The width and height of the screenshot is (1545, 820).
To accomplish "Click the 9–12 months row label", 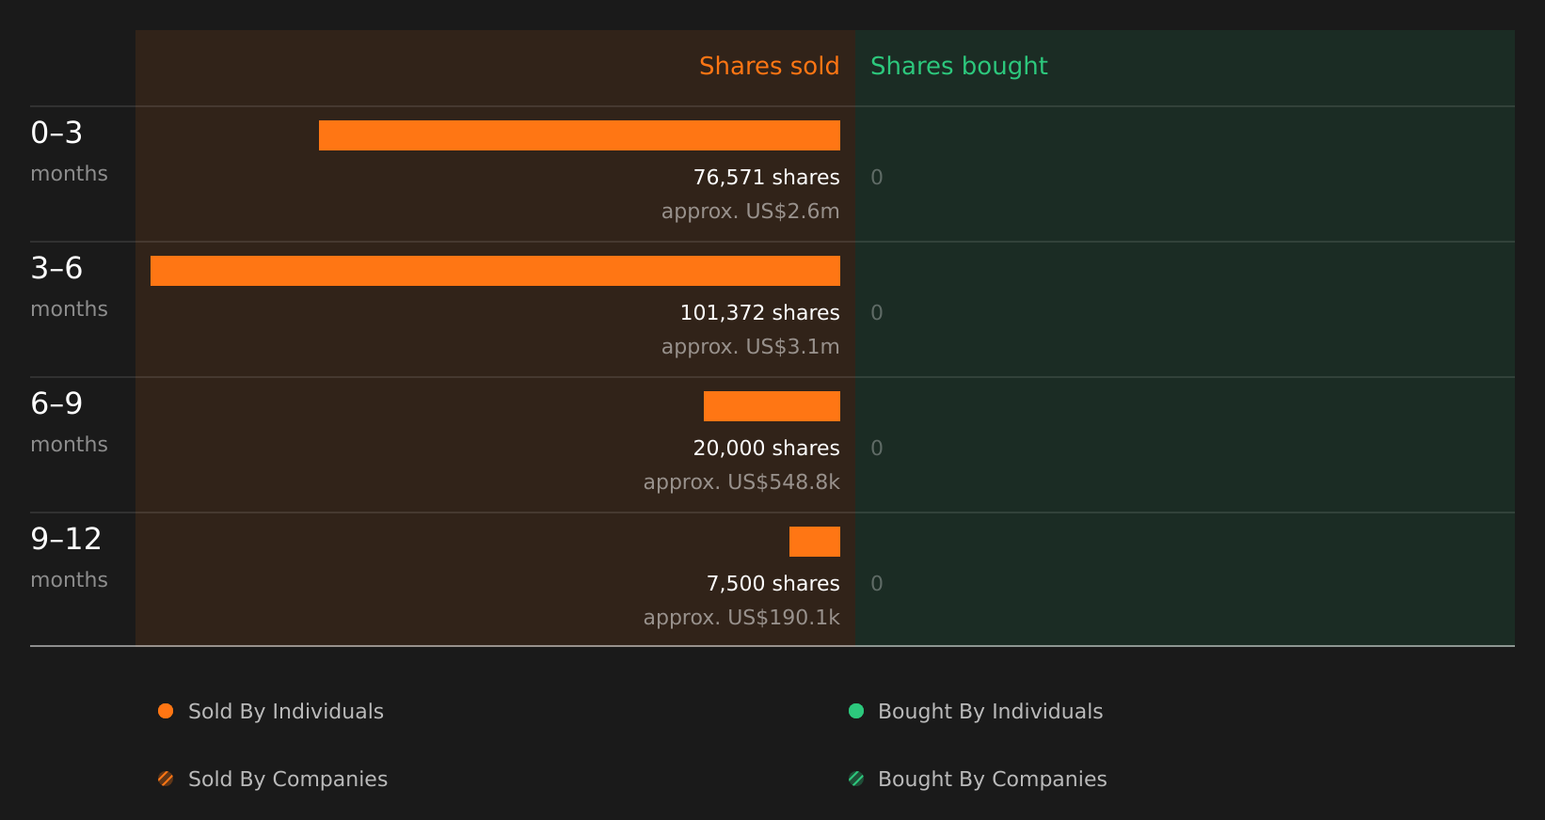I will click(69, 557).
